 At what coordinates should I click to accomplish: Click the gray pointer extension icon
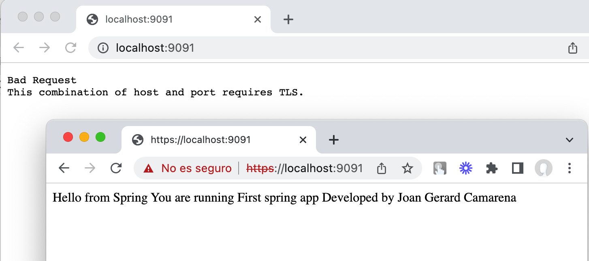440,168
